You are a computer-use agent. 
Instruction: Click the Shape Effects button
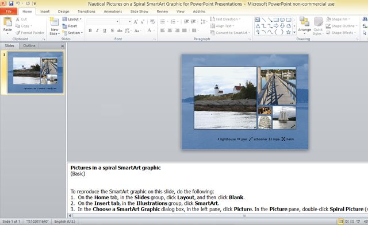pyautogui.click(x=340, y=33)
